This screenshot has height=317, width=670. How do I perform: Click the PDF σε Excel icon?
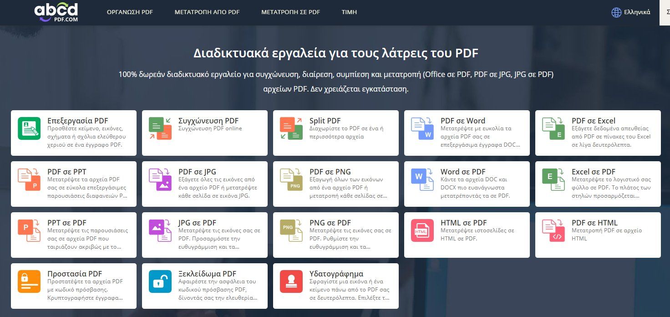[553, 128]
